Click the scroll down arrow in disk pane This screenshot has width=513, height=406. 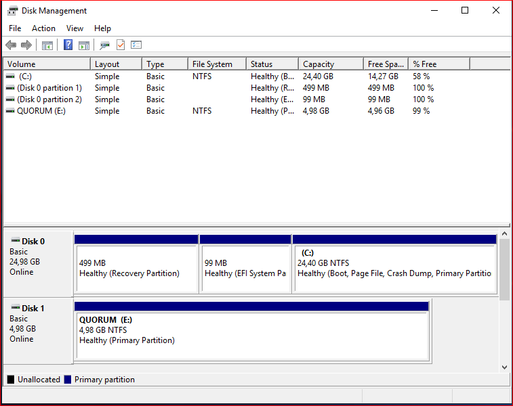coord(504,367)
